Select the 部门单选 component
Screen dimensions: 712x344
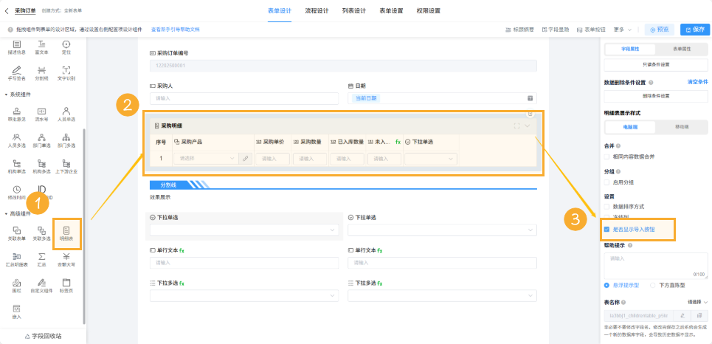(41, 140)
